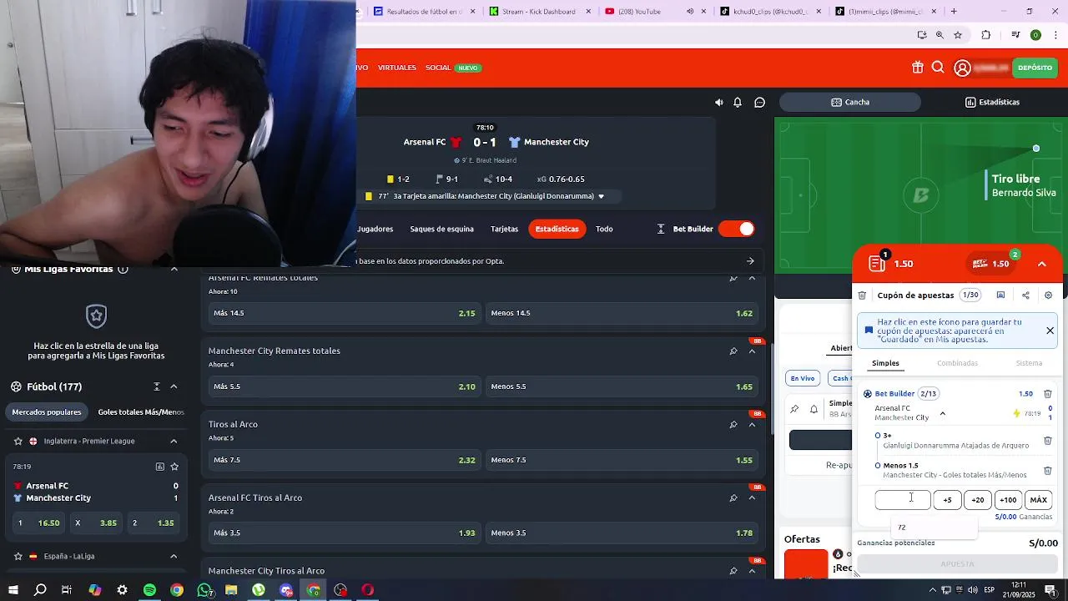Switch to the Cancha view tab
Image resolution: width=1068 pixels, height=601 pixels.
(x=850, y=103)
